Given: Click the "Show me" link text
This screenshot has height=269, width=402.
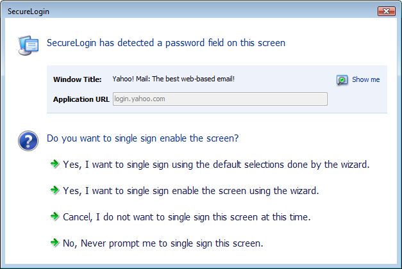Looking at the screenshot, I should point(365,80).
